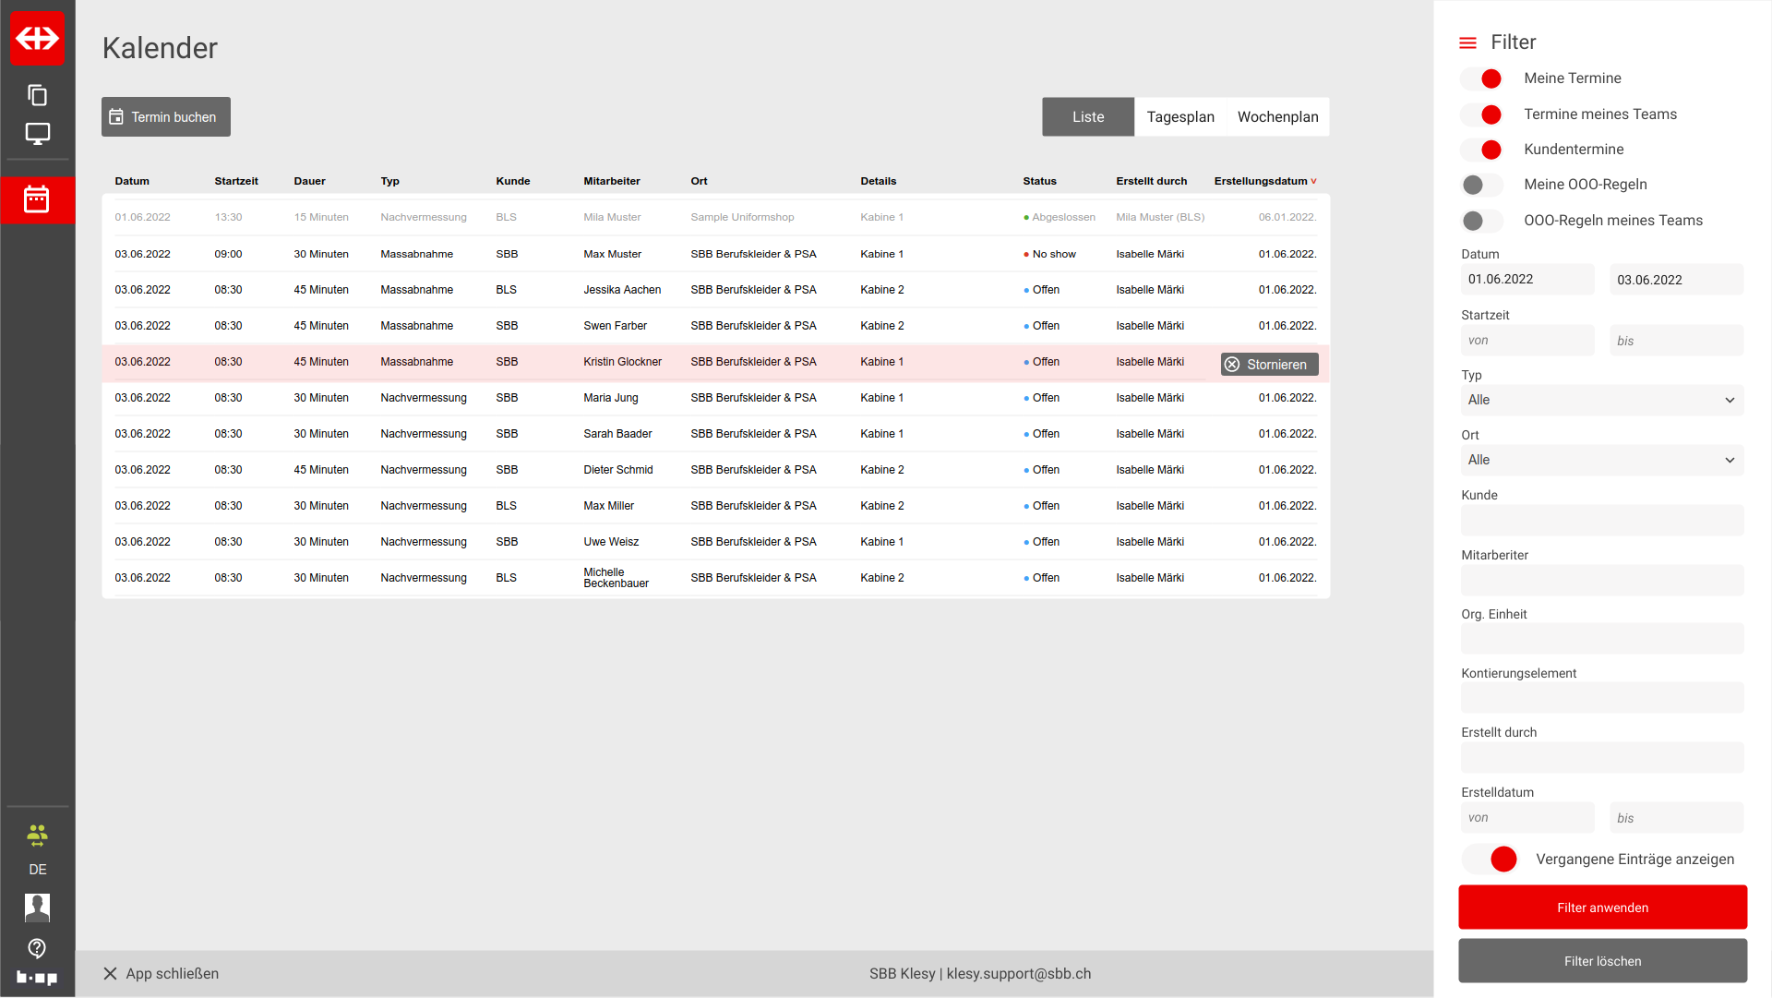Open the help question mark icon
Viewport: 1772px width, 998px height.
tap(37, 948)
